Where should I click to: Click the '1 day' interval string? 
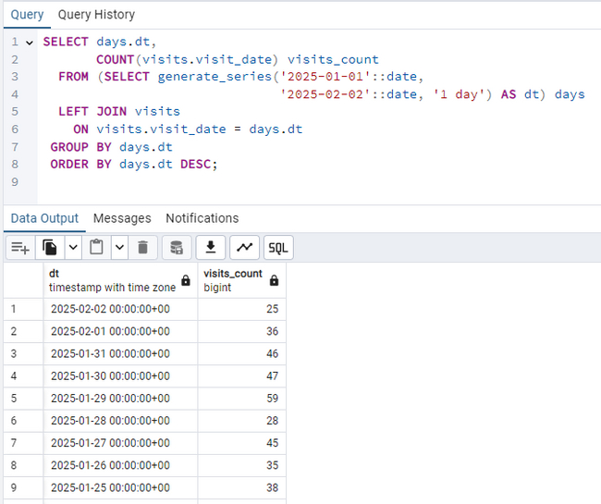[460, 94]
